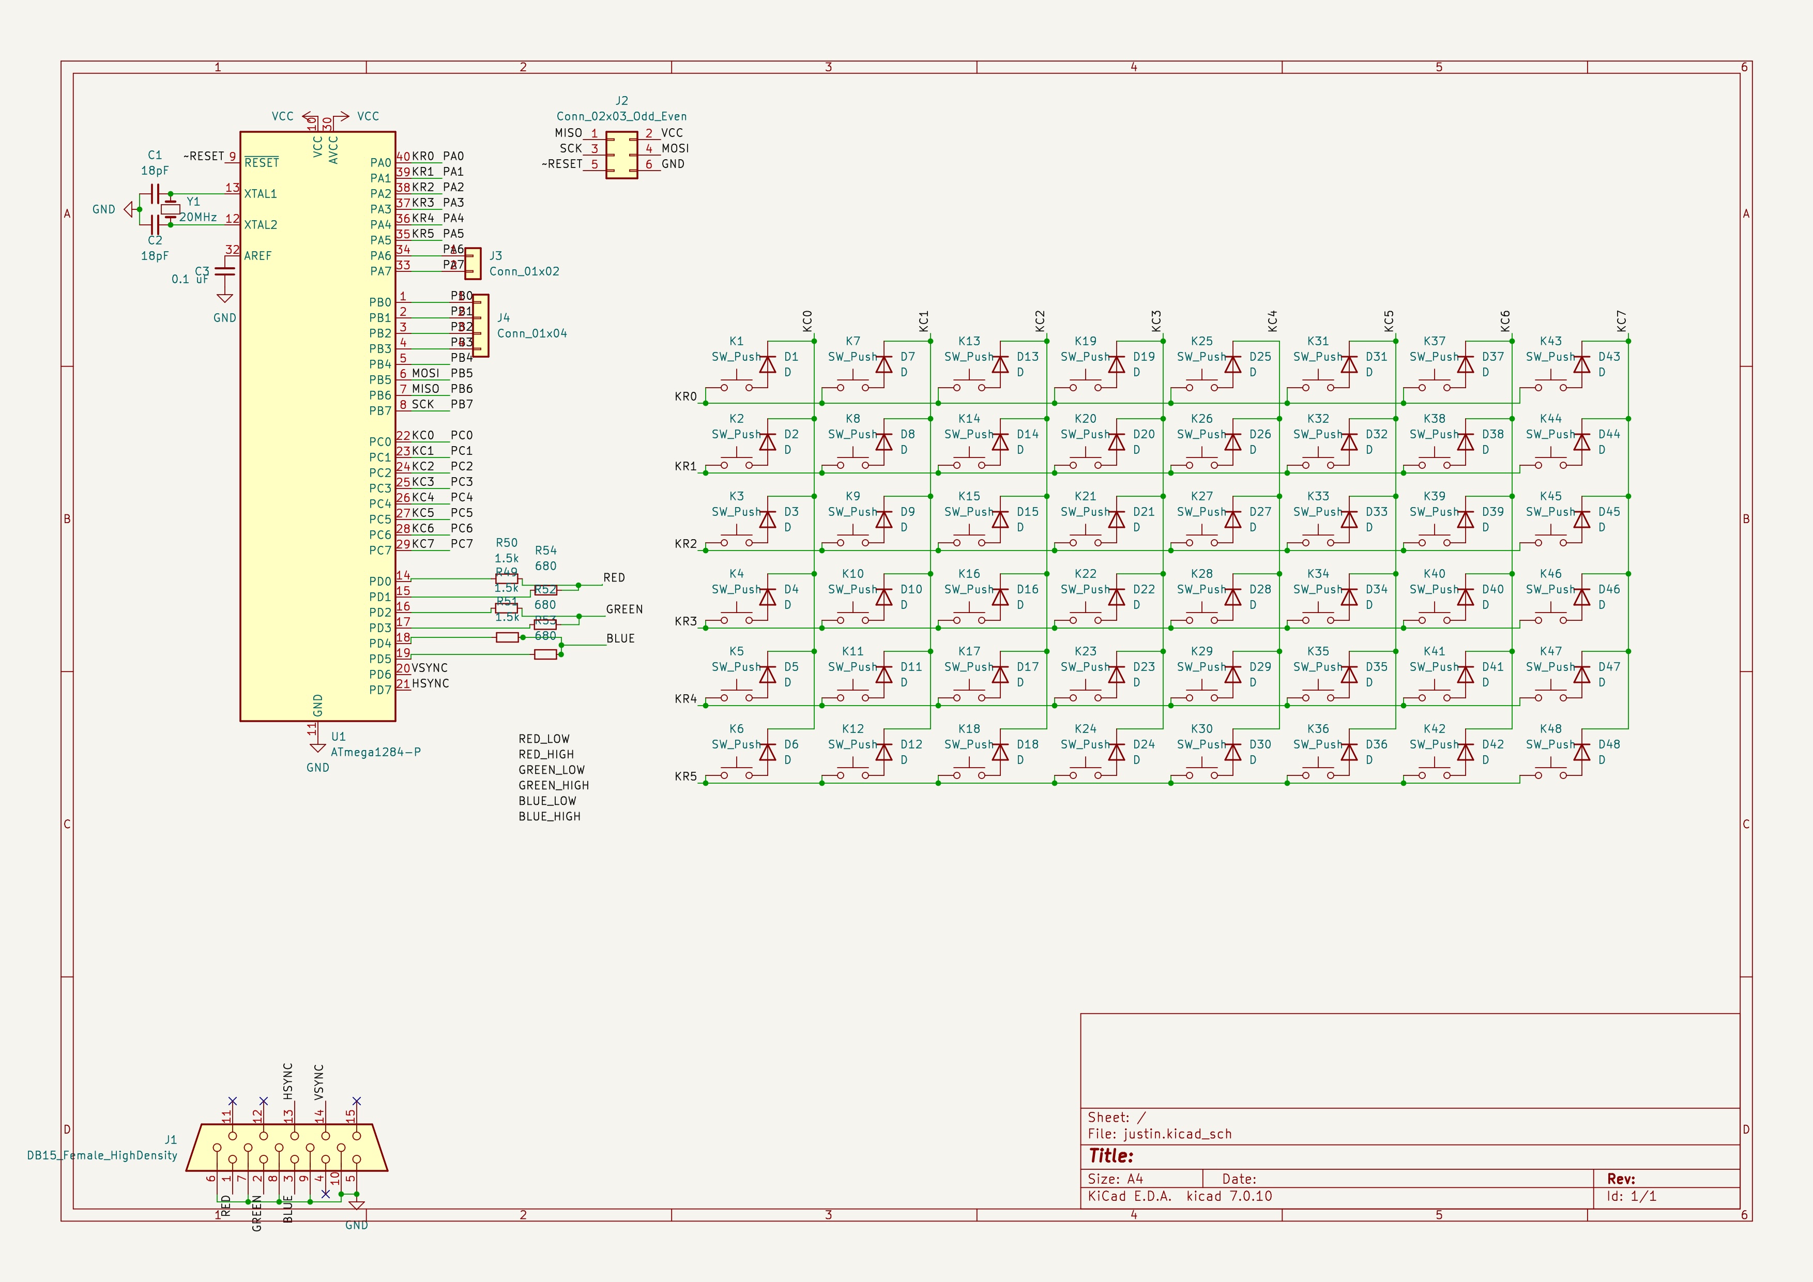Select the R54 reference label

pyautogui.click(x=545, y=550)
